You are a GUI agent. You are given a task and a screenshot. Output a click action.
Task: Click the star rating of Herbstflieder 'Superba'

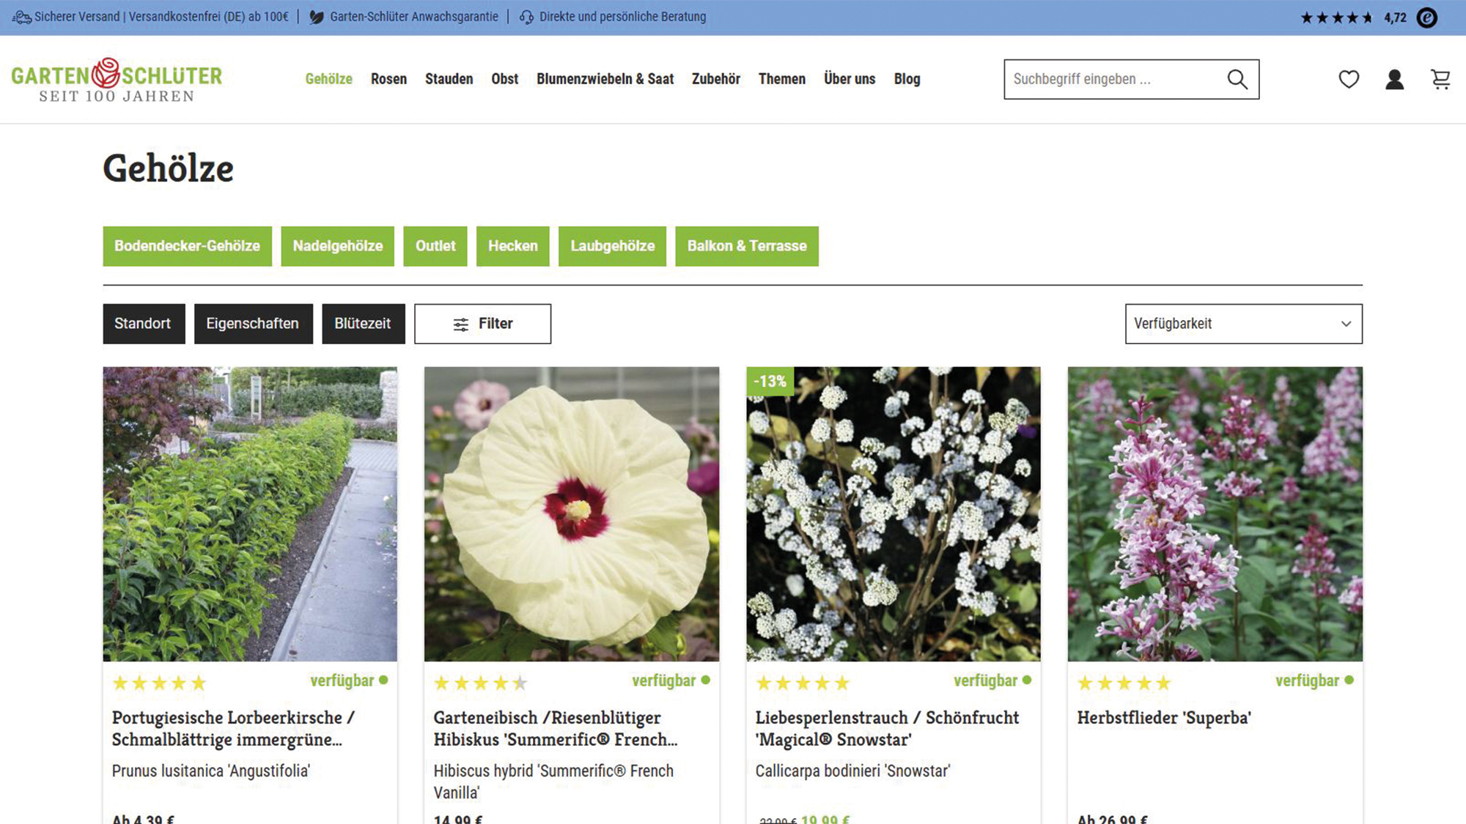click(x=1124, y=683)
